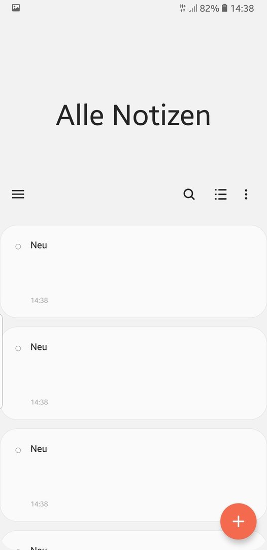The width and height of the screenshot is (267, 550).
Task: Select the circle on the first Neu note
Action: tap(18, 246)
